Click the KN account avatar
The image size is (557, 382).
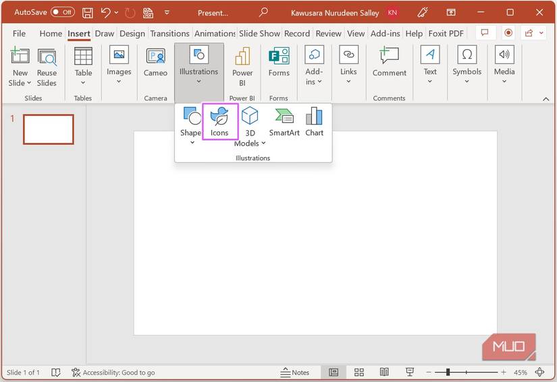[392, 13]
